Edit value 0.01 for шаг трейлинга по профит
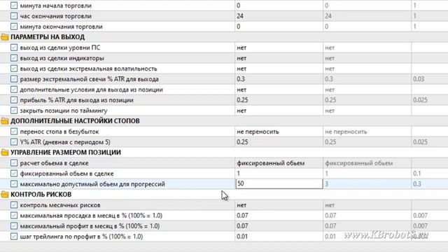The height and width of the screenshot is (252, 448). (x=279, y=237)
